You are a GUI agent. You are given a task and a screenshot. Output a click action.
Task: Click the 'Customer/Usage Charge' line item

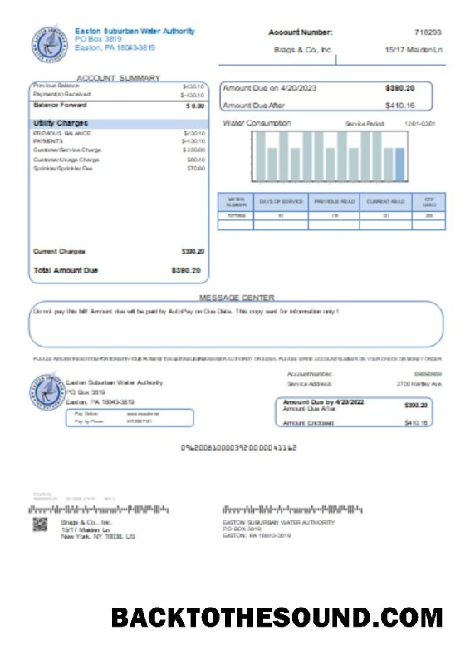pos(66,160)
